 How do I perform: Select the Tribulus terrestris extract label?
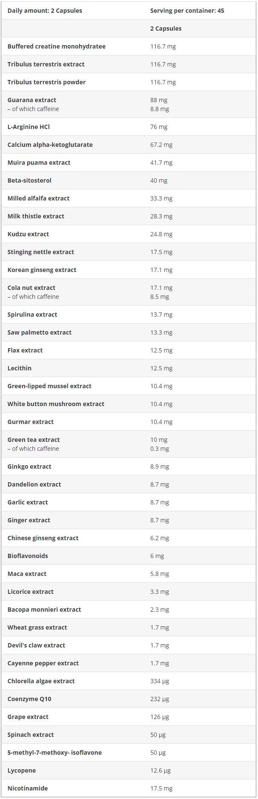click(46, 64)
